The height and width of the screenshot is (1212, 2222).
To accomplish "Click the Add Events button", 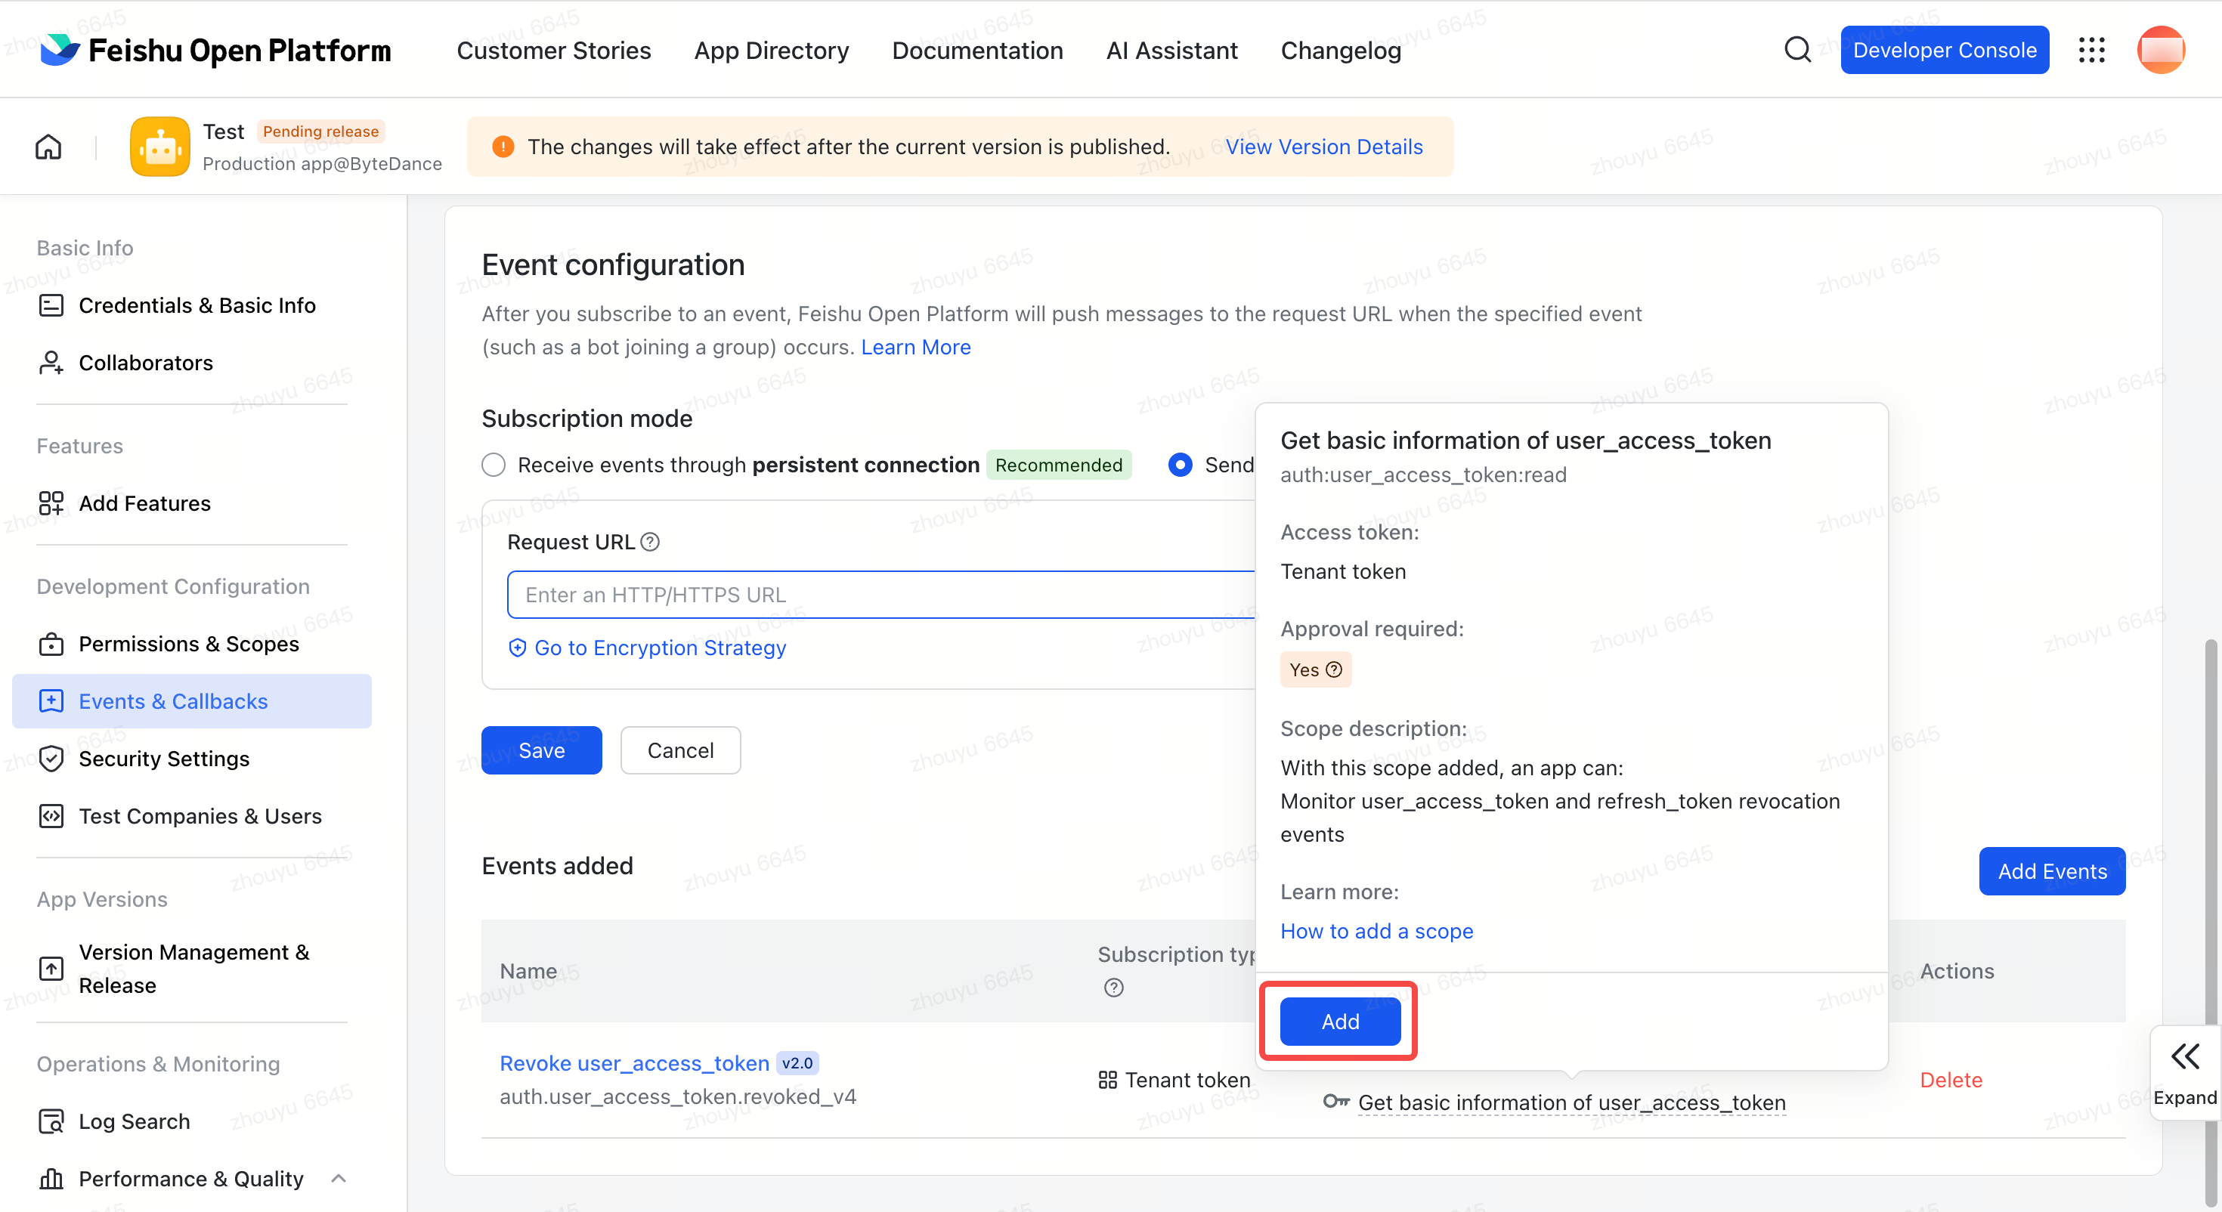I will (x=2052, y=871).
